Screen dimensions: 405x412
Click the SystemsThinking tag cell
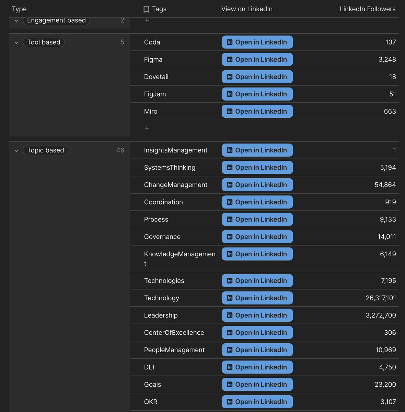[170, 168]
